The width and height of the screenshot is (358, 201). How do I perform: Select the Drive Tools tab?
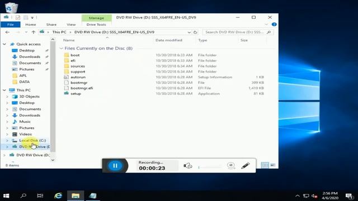click(96, 25)
